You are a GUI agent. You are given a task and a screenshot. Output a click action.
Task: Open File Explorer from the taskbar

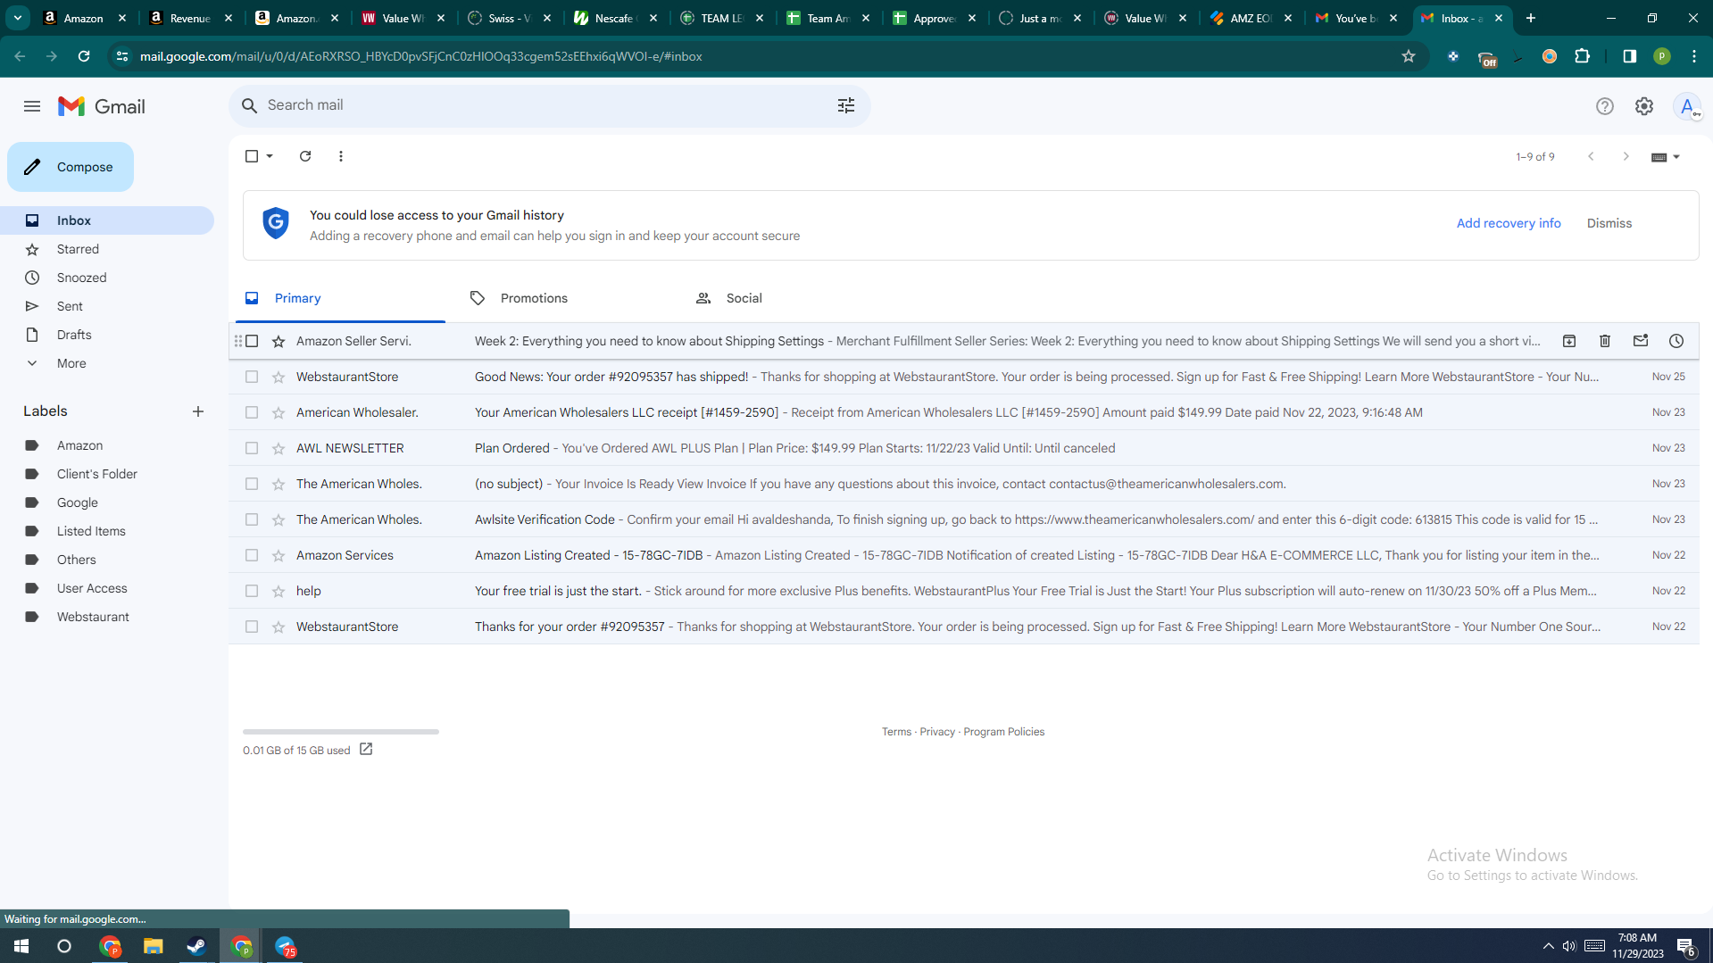coord(154,946)
